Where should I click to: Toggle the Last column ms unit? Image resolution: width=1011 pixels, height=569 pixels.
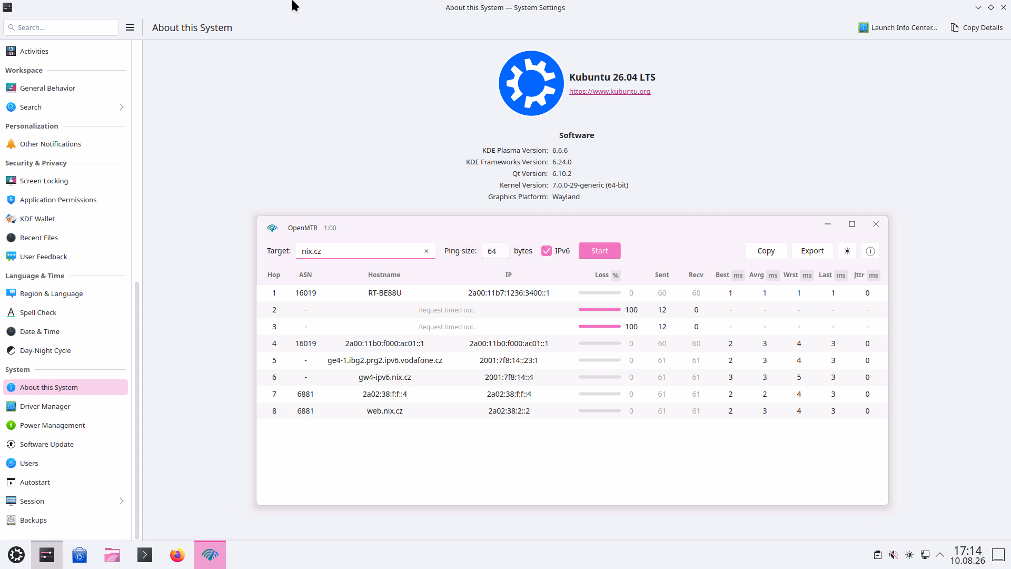841,275
